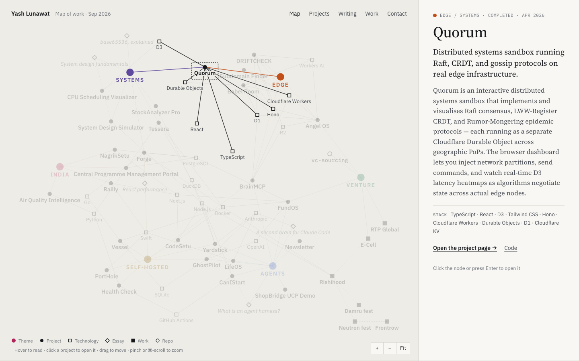579x361 pixels.
Task: Select the vc-sourcing repo node
Action: pos(330,154)
